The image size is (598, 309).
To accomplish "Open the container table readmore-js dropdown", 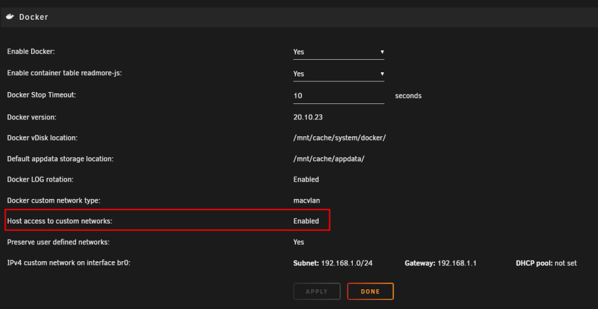I will click(338, 74).
